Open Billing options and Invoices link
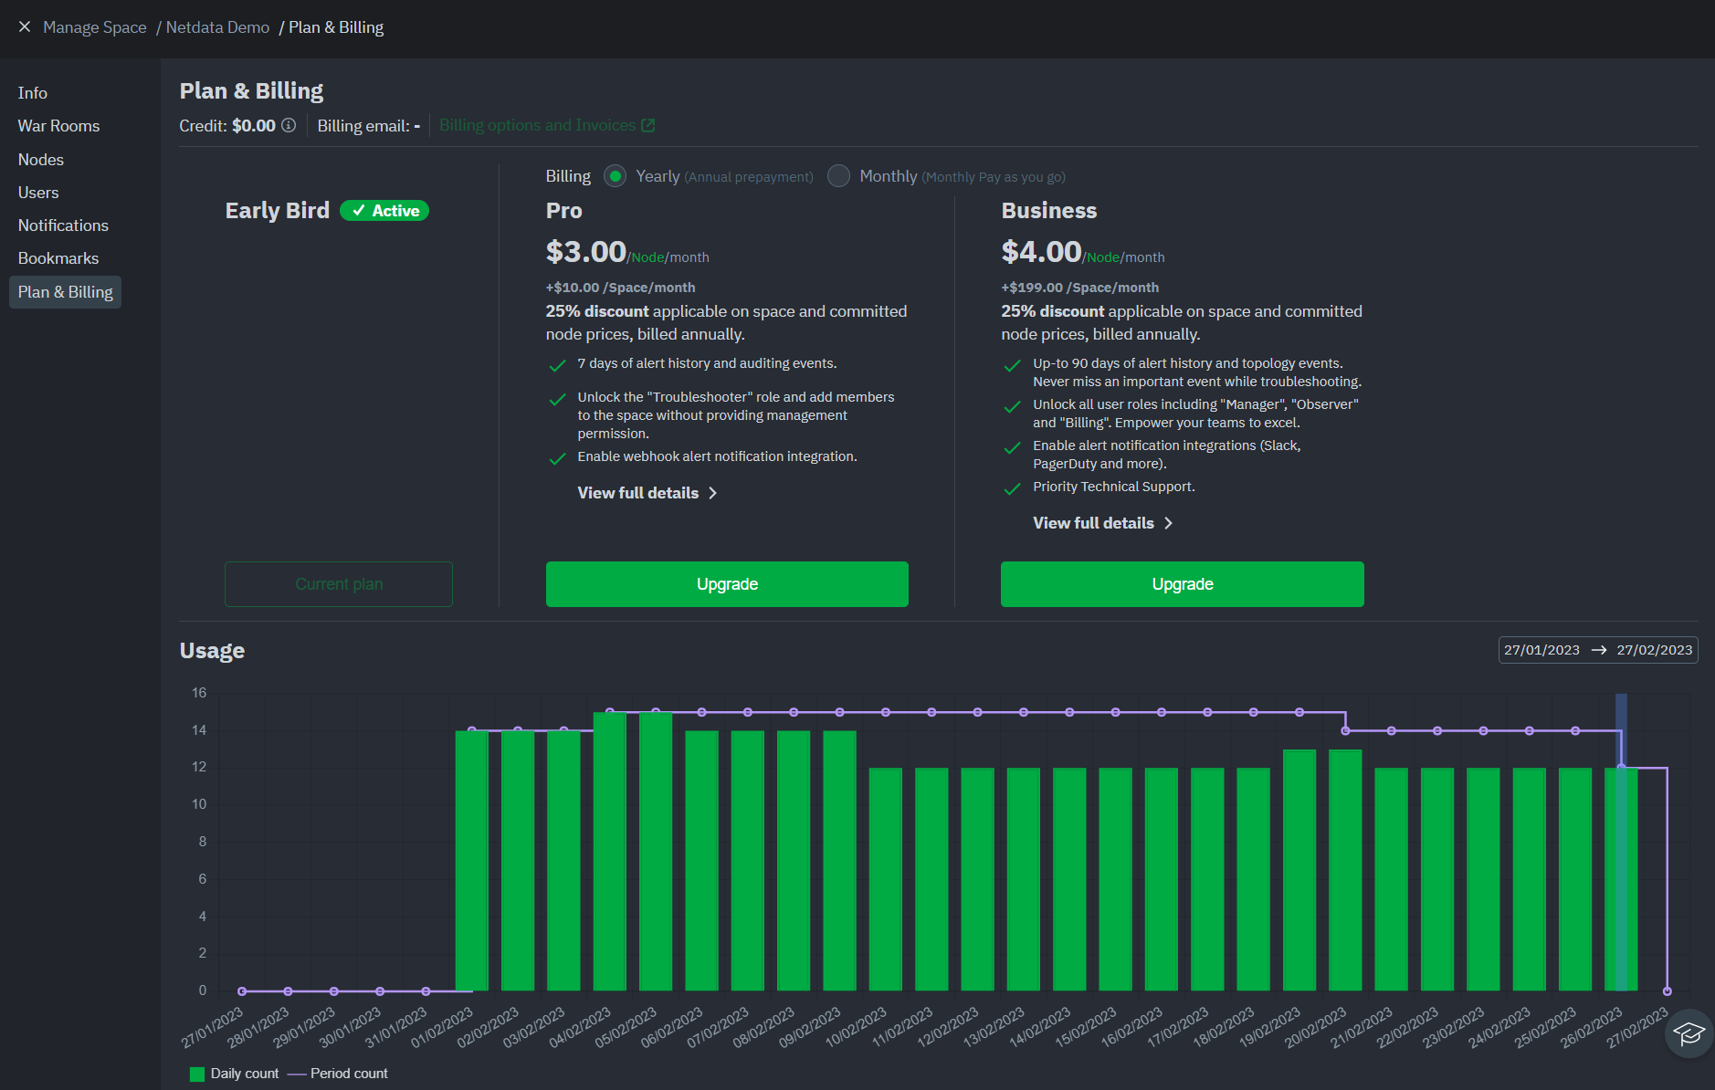Screen dimensions: 1715x1090 point(537,125)
